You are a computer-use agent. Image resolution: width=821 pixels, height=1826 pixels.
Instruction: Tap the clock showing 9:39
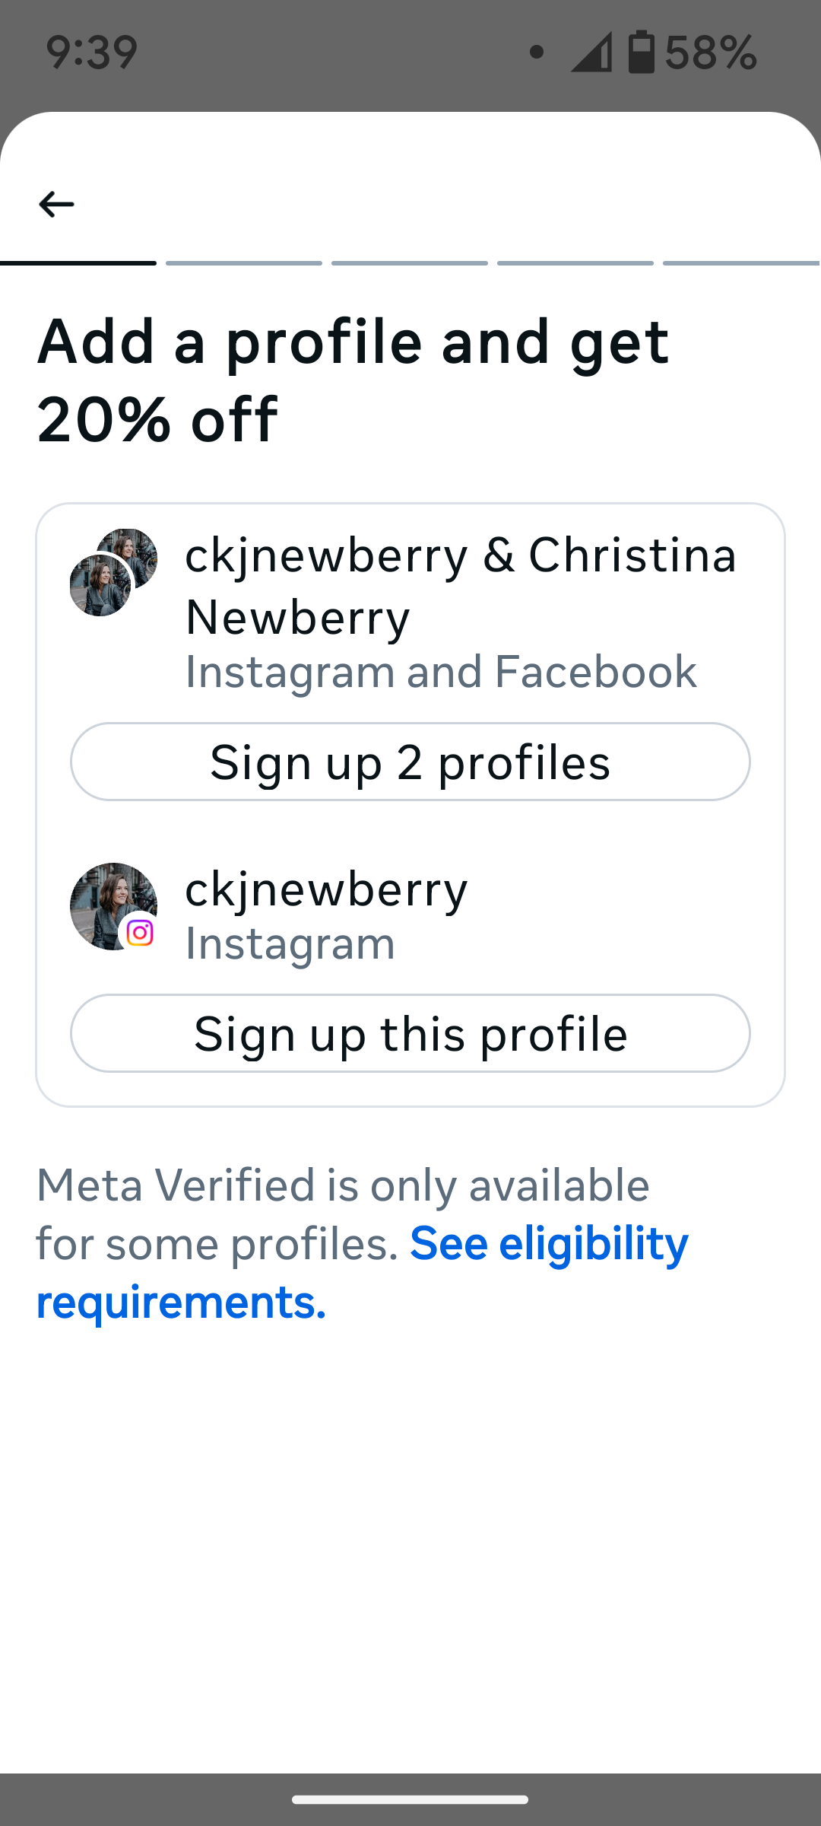click(91, 50)
